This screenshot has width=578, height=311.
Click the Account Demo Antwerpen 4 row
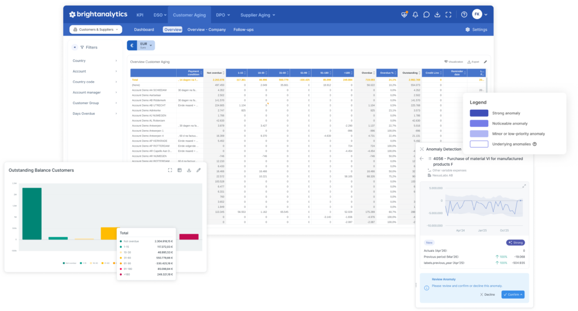pos(308,136)
